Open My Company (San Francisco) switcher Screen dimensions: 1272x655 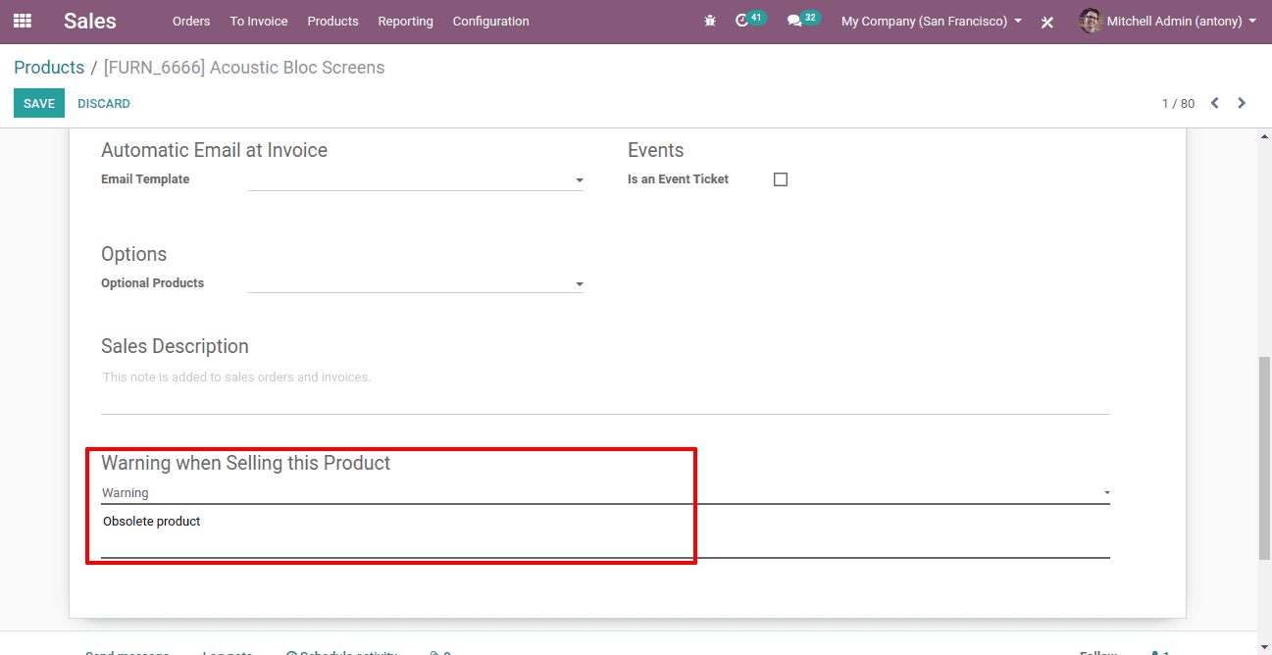(x=931, y=21)
